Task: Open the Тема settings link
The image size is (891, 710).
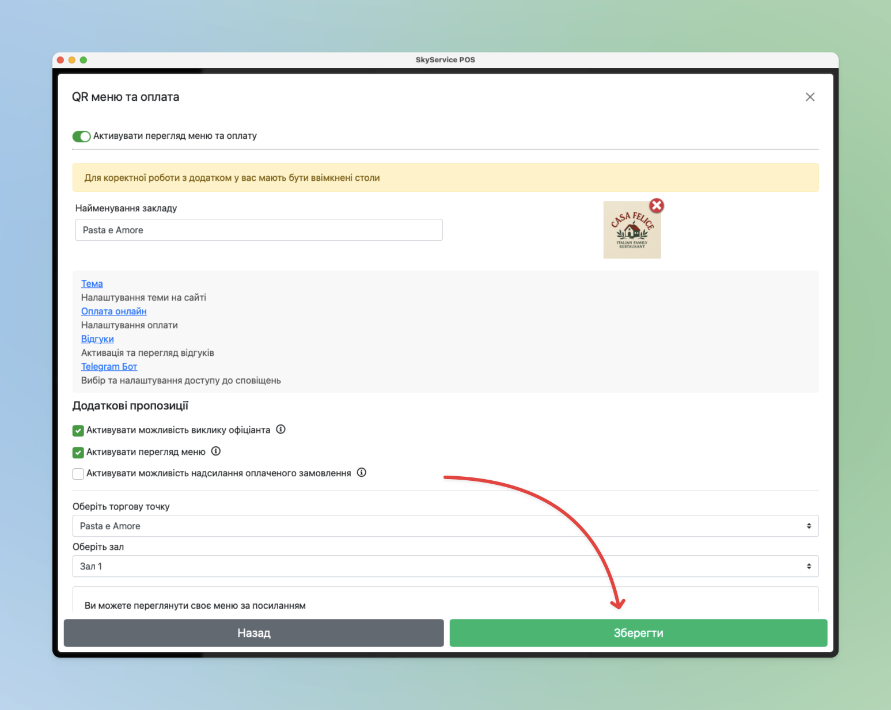Action: click(x=92, y=284)
